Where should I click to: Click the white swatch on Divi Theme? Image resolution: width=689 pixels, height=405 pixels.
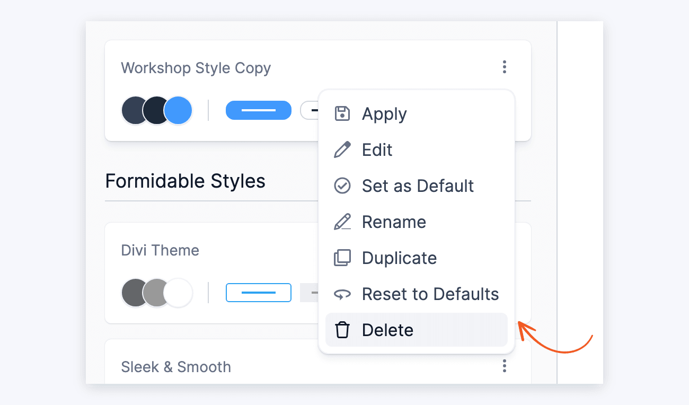[178, 293]
